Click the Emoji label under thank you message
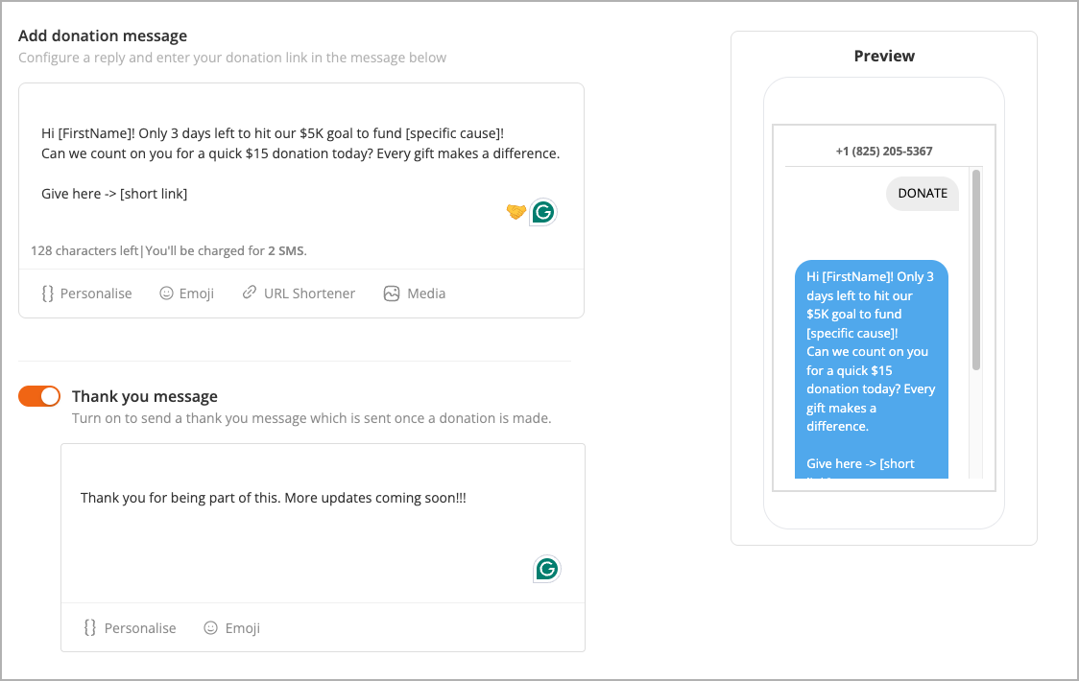The width and height of the screenshot is (1079, 681). tap(242, 628)
